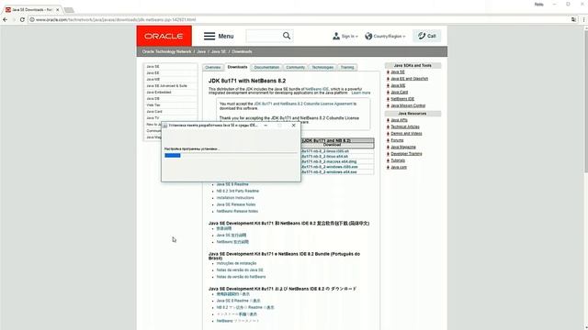Click the browser address bar URL
The image size is (588, 330).
(x=117, y=19)
